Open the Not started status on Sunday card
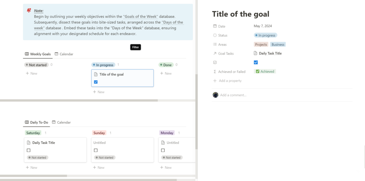 (x=105, y=157)
